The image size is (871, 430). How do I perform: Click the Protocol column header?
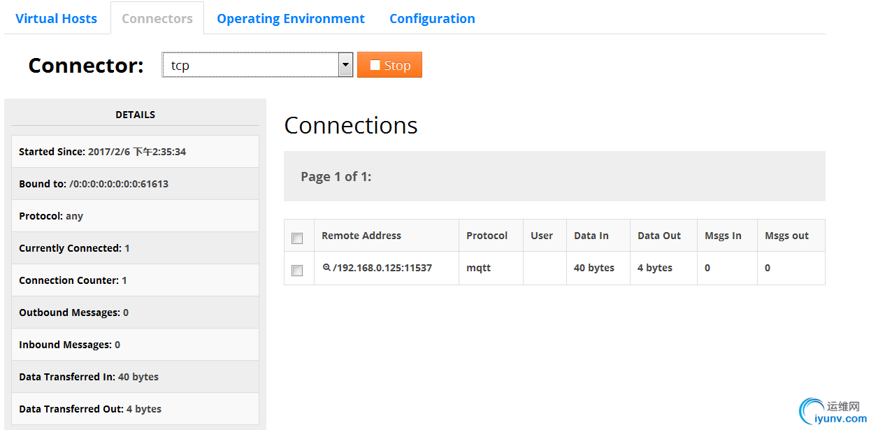pos(487,236)
